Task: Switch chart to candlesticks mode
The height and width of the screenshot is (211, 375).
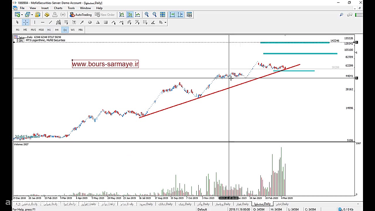Action: click(x=130, y=15)
